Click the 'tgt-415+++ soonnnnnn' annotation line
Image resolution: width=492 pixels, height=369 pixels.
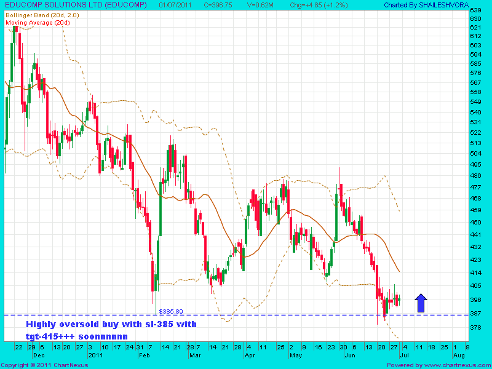pyautogui.click(x=76, y=336)
